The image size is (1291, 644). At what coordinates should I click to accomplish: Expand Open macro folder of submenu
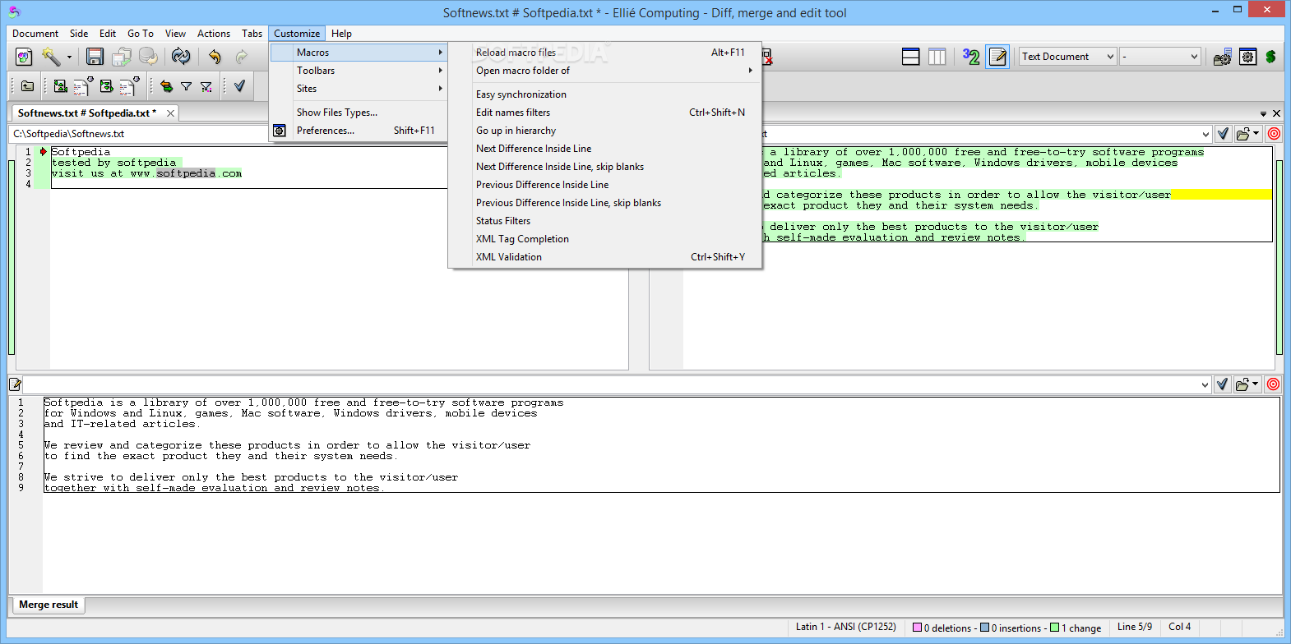pyautogui.click(x=605, y=71)
